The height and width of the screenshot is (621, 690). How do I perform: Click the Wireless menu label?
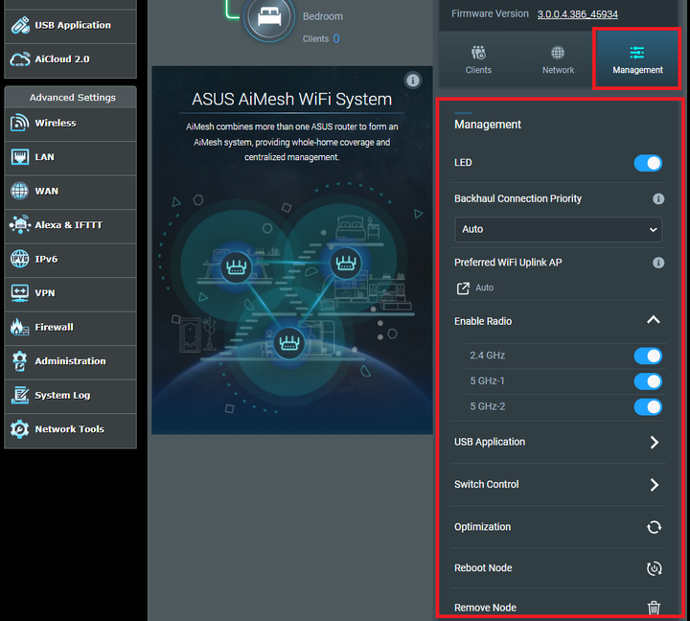56,123
